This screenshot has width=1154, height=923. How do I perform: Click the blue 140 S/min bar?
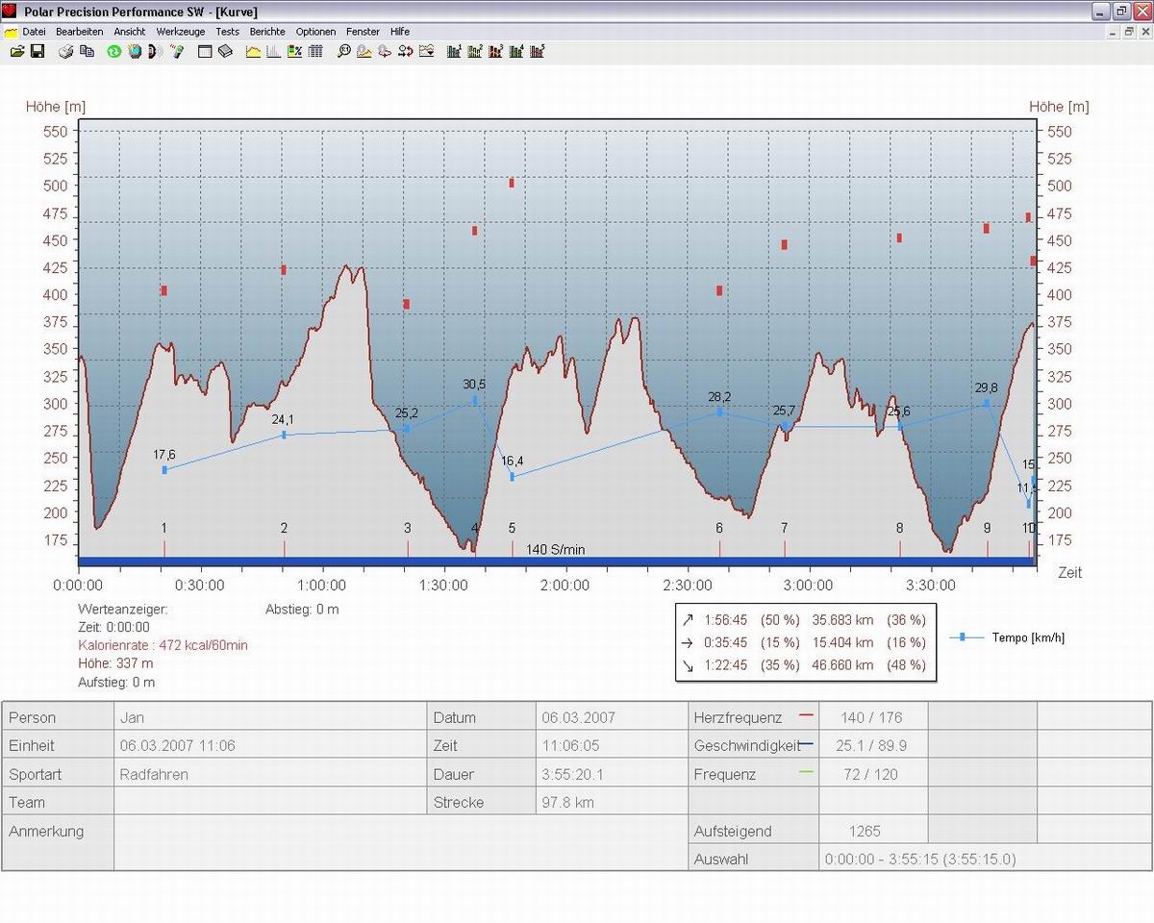[x=555, y=561]
